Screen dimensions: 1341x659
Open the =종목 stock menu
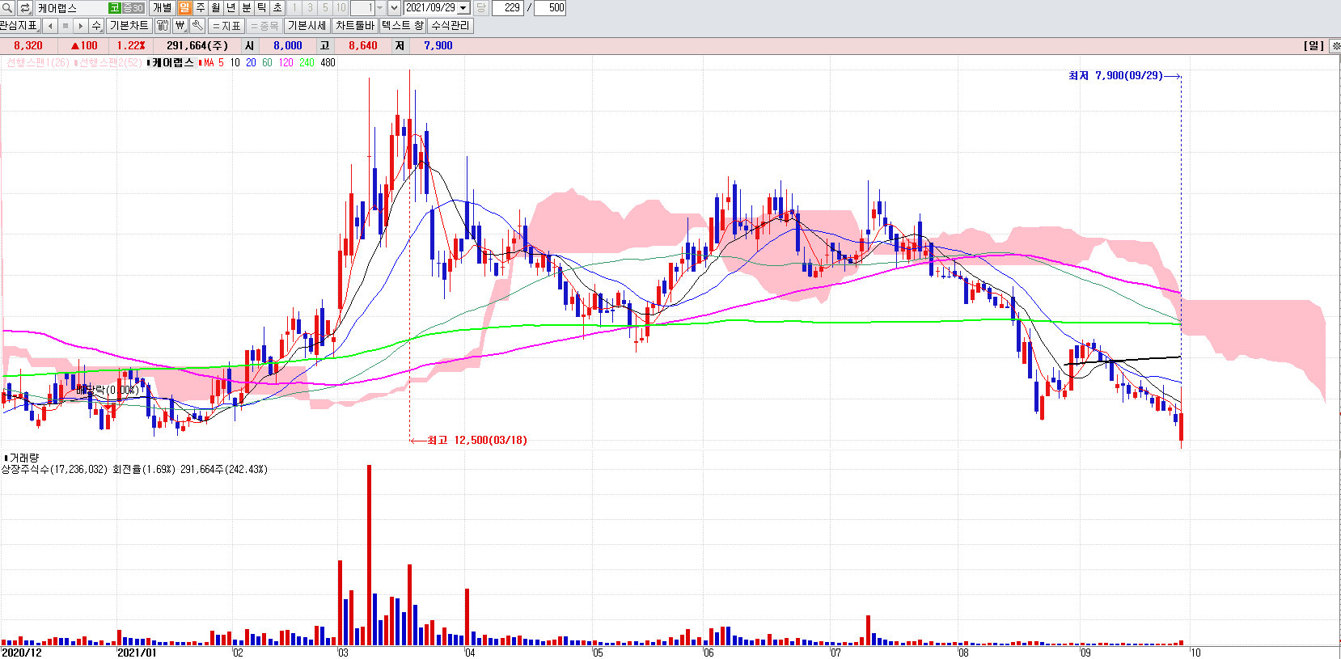coord(264,26)
